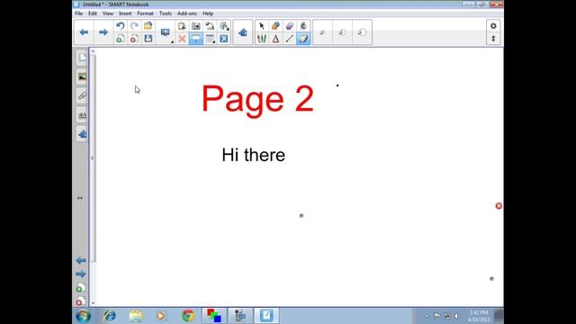Open volume control in system tray

pyautogui.click(x=456, y=316)
